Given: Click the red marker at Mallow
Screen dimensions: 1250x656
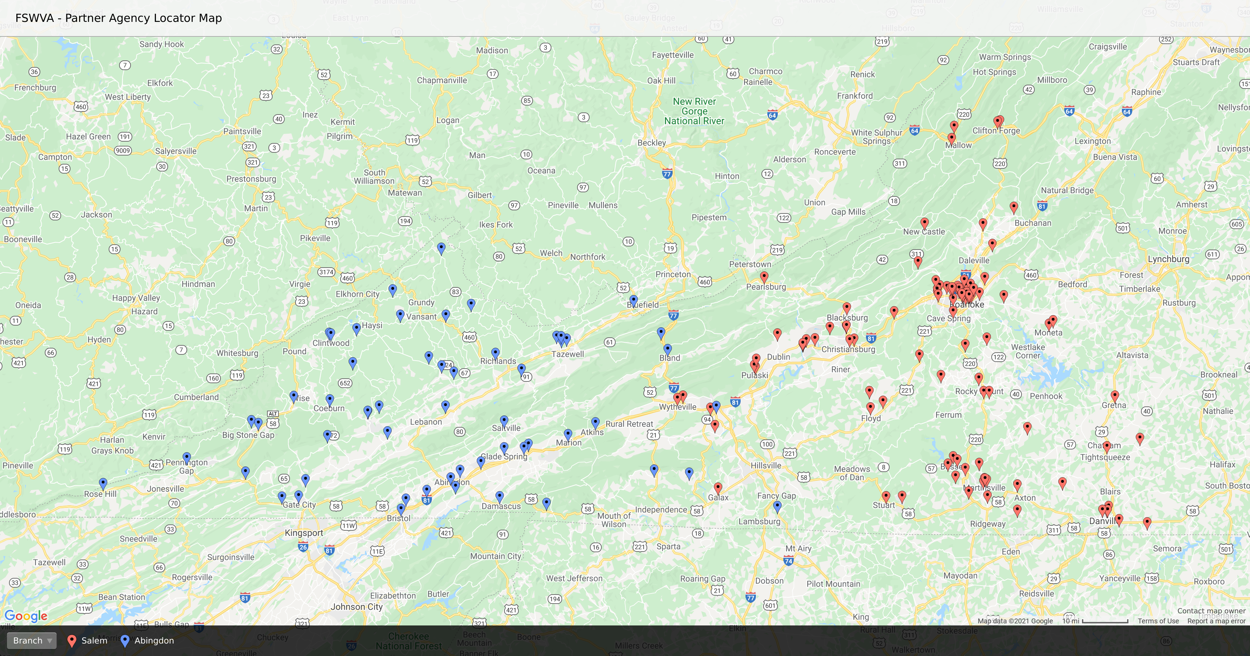Looking at the screenshot, I should pyautogui.click(x=952, y=139).
